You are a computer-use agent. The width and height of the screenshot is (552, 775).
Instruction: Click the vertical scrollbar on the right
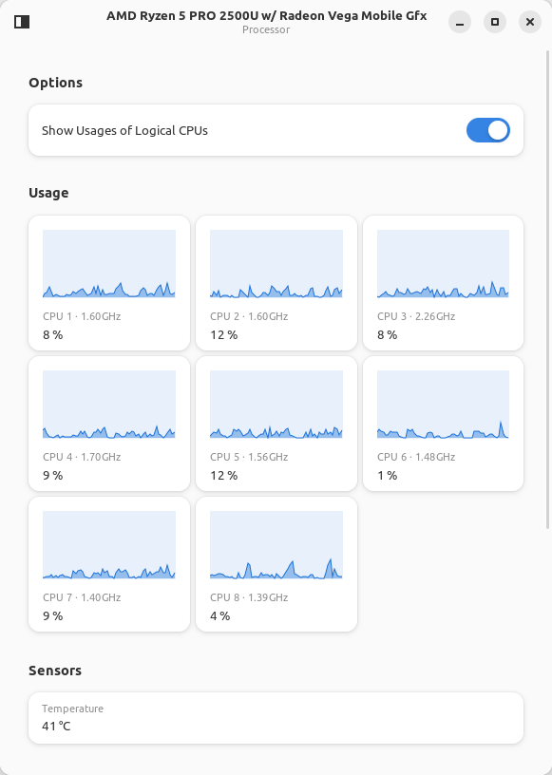click(x=547, y=289)
